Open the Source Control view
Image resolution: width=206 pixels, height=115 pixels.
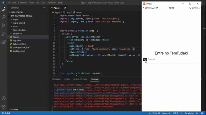(4, 25)
